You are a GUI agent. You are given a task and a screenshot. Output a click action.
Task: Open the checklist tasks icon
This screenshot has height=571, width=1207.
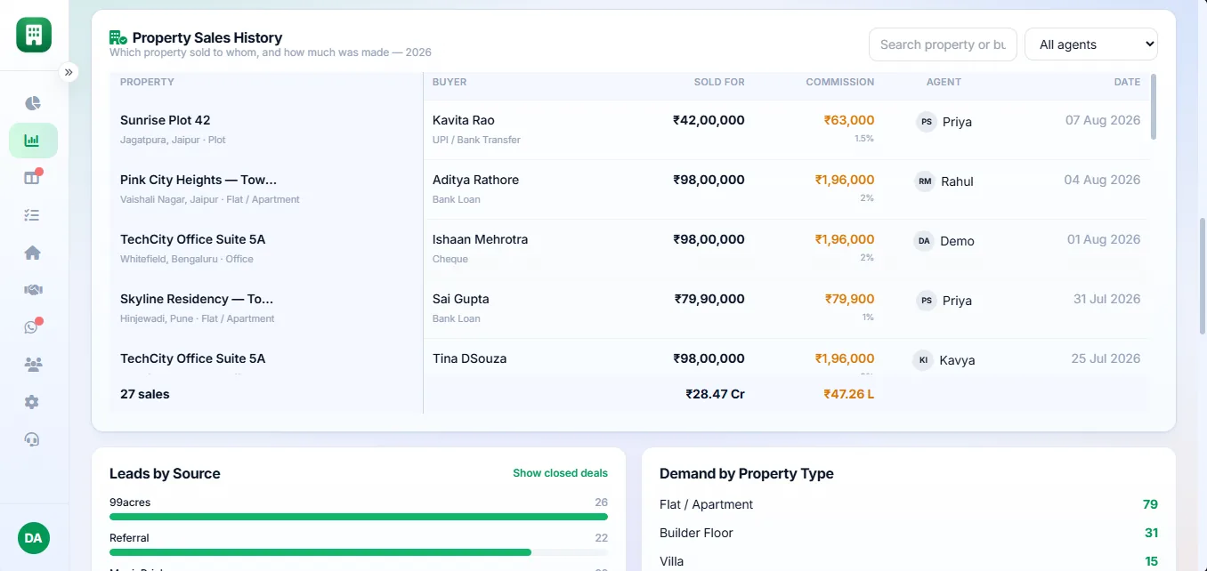[33, 215]
